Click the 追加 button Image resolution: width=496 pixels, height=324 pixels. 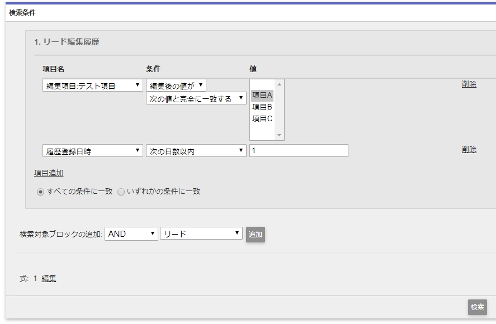pos(256,235)
